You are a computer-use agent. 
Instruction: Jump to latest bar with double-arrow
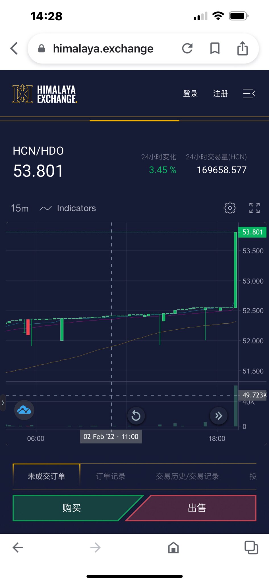click(218, 416)
